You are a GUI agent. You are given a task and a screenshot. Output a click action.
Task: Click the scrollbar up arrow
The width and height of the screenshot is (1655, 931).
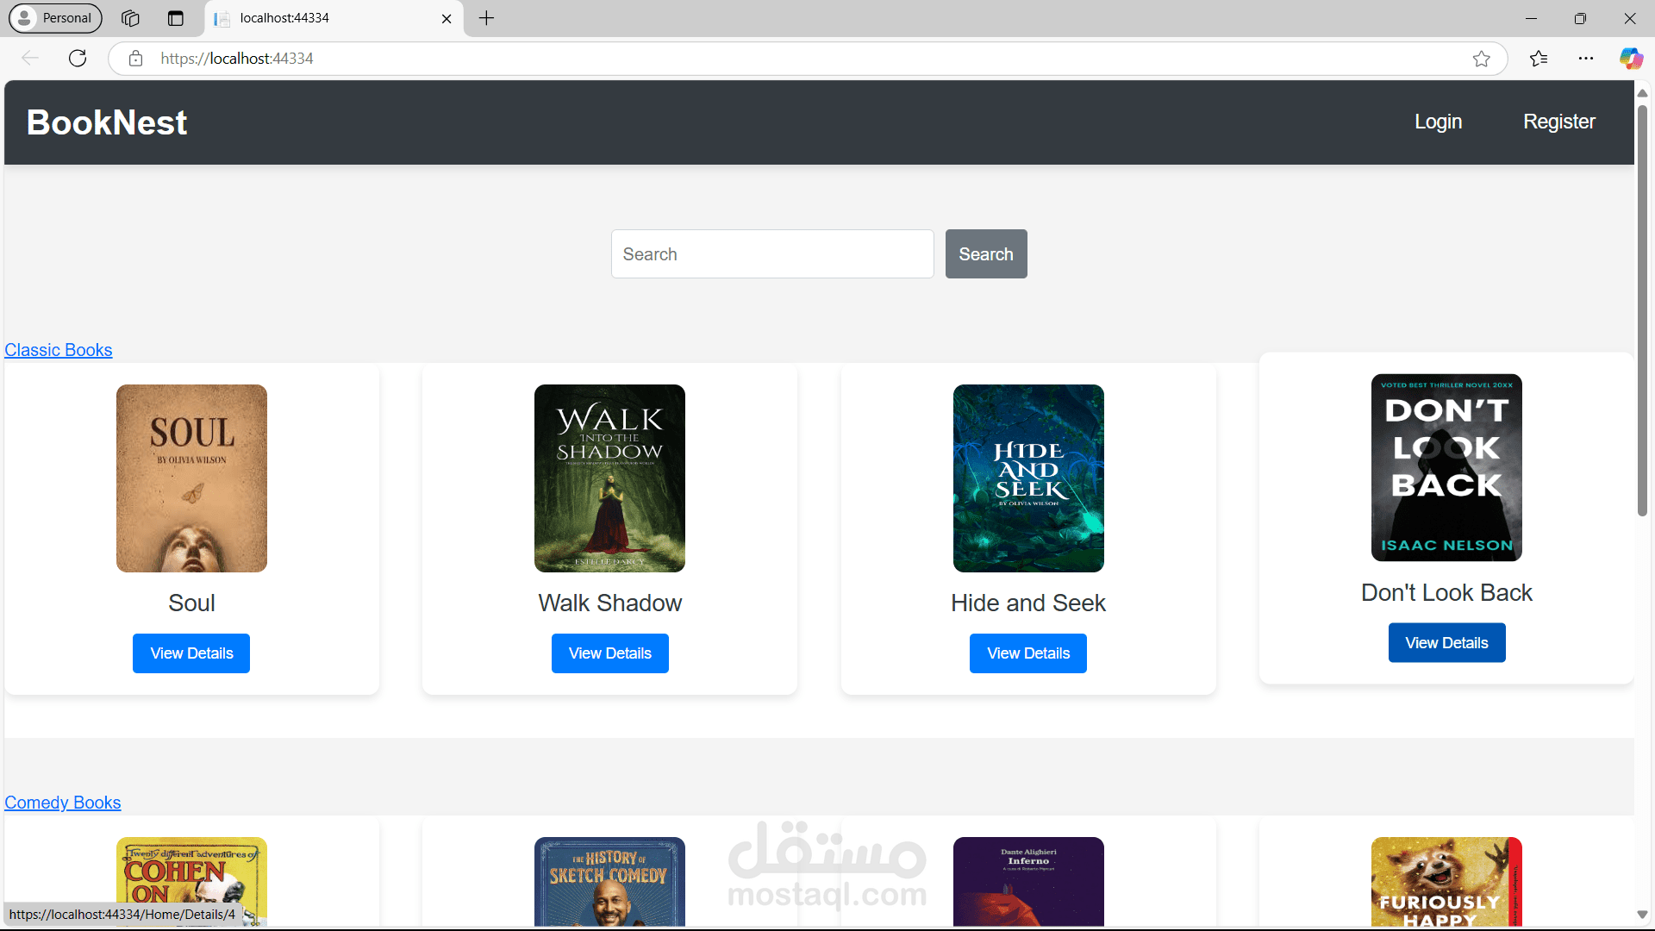point(1642,92)
